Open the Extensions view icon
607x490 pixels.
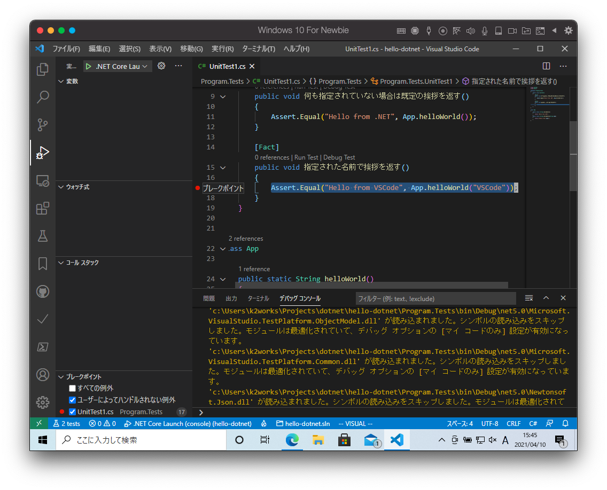click(43, 208)
